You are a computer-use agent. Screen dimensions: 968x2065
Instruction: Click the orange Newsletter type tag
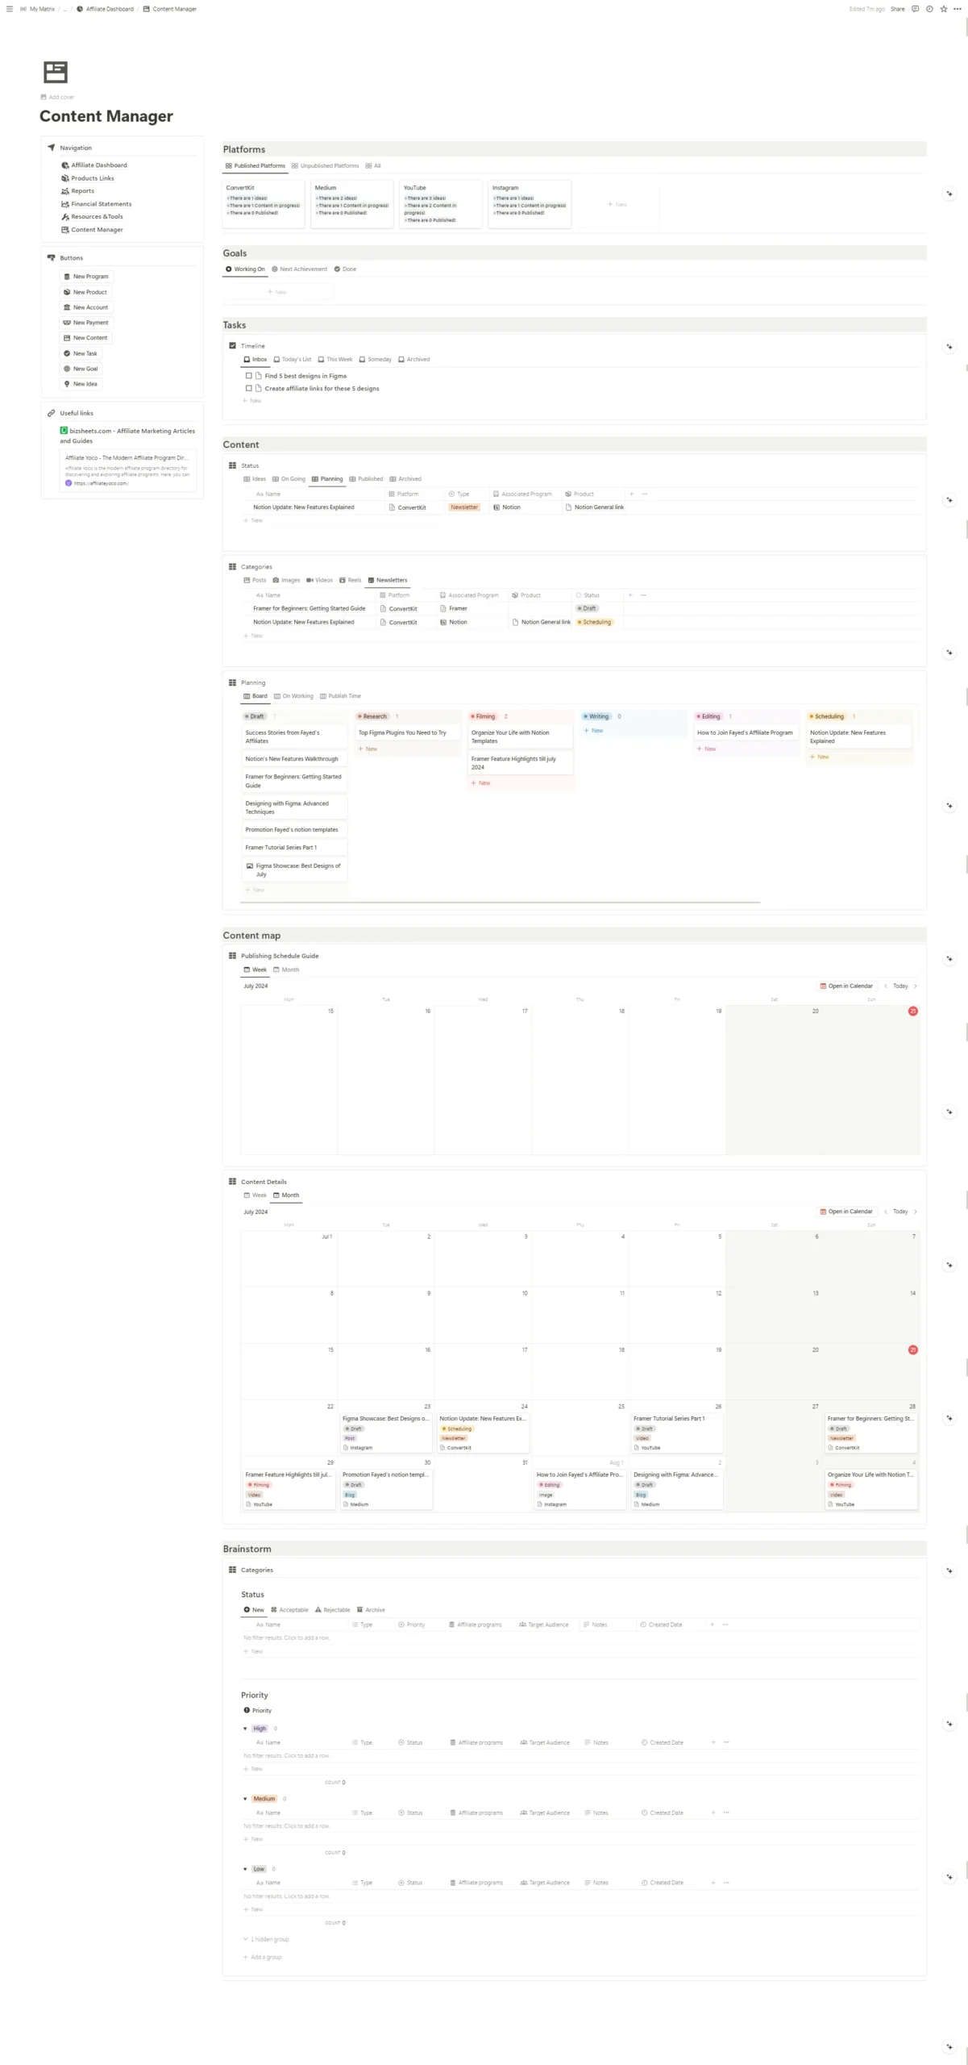(x=464, y=507)
